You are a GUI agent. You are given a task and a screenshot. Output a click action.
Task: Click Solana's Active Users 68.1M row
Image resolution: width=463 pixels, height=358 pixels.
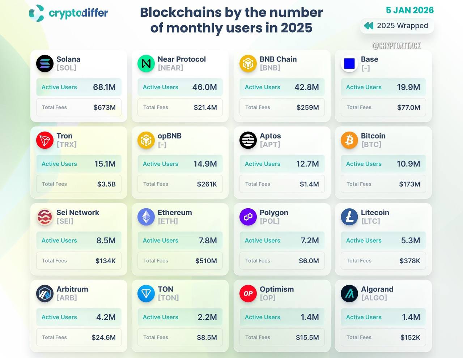click(x=78, y=87)
